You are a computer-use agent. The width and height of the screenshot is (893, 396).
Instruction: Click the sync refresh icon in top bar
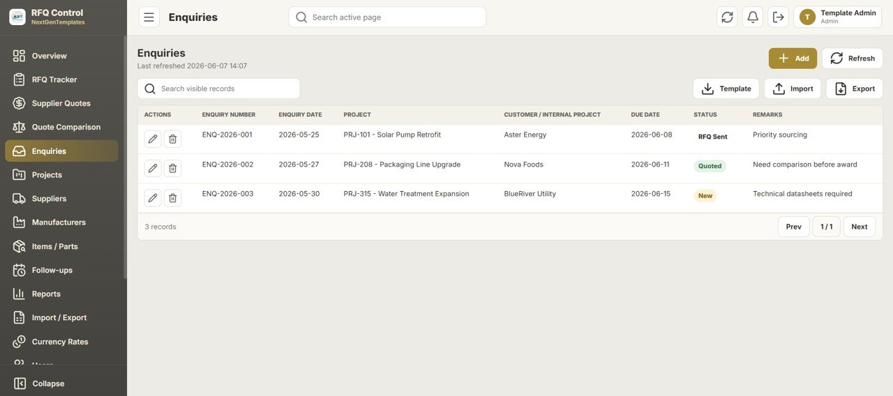coord(727,17)
